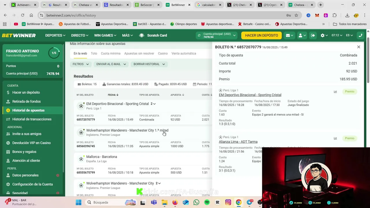Viewport: 370px width, 208px height.
Task: Open Apuestas sin resolver tab
Action: 139,53
